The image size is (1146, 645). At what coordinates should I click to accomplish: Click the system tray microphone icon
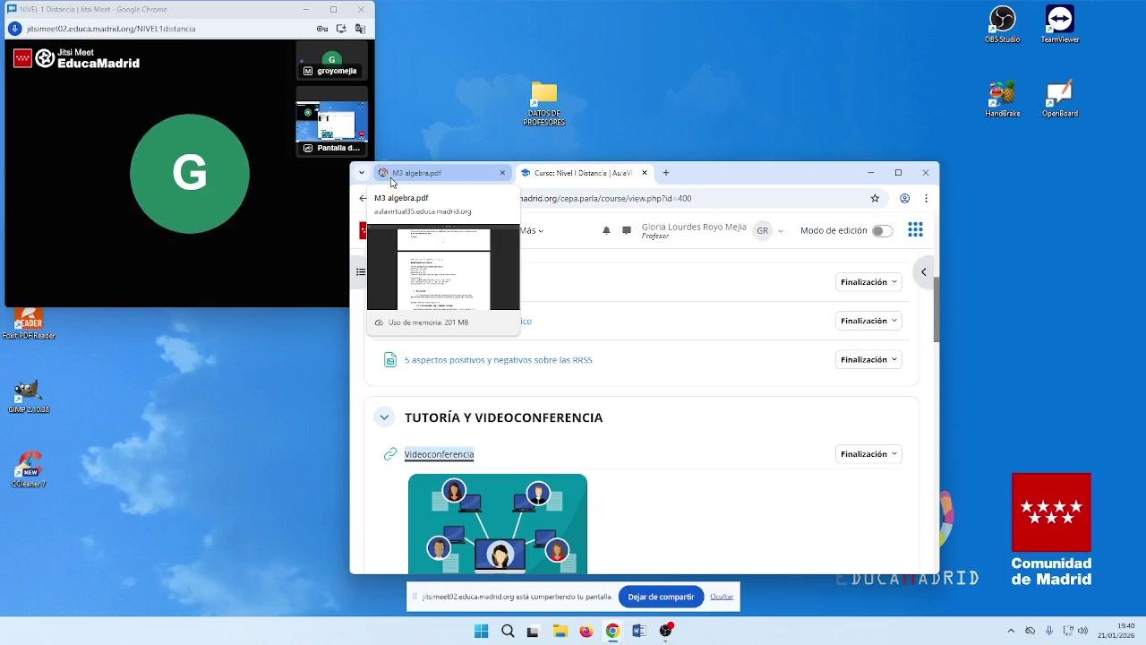click(x=1048, y=631)
